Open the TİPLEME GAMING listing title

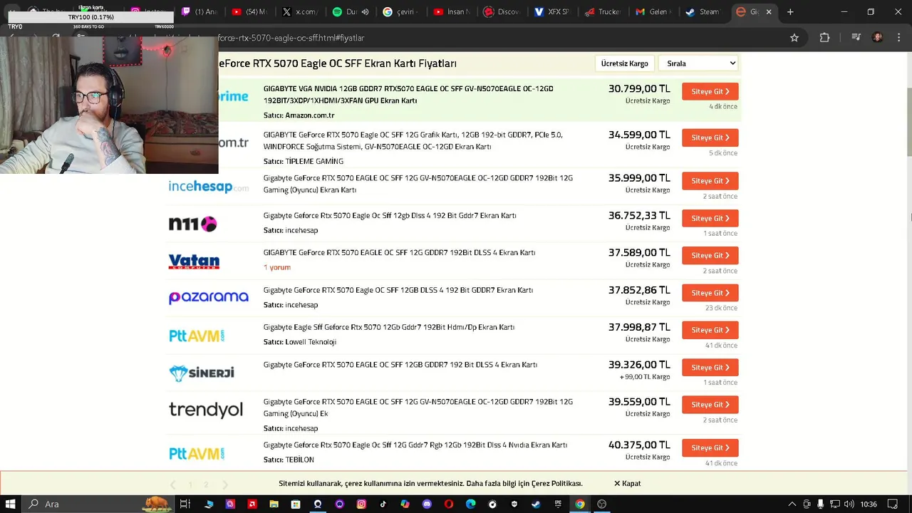[413, 140]
